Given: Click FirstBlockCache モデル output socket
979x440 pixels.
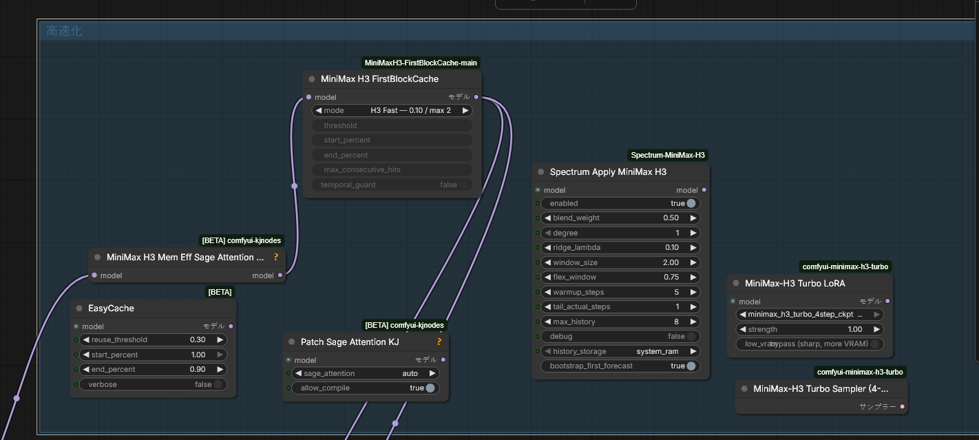Looking at the screenshot, I should coord(476,97).
